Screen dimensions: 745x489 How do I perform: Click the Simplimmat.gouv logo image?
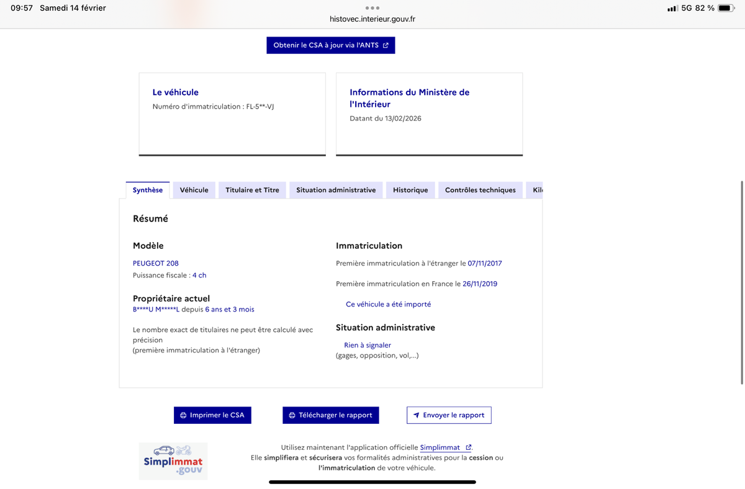(x=173, y=461)
